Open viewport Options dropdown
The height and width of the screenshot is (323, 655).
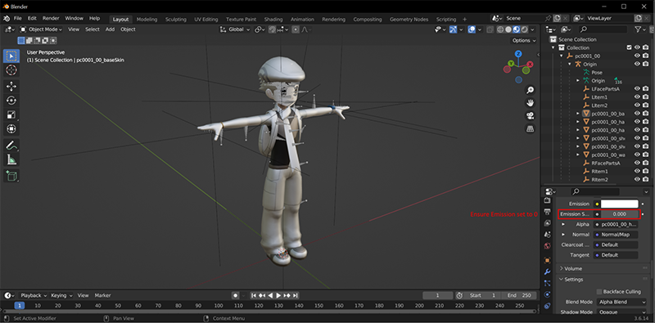coord(524,41)
